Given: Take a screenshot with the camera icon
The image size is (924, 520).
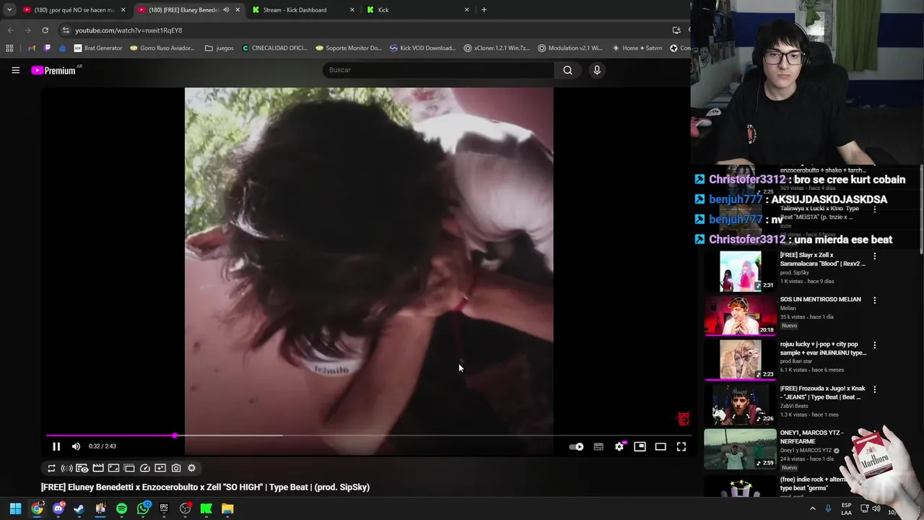Looking at the screenshot, I should pyautogui.click(x=176, y=468).
